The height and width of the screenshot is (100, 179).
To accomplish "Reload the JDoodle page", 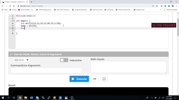I will coord(10,6).
